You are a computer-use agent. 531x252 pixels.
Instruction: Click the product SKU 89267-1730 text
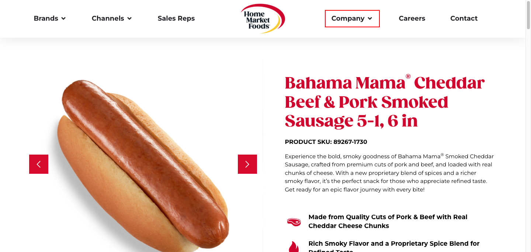click(326, 142)
